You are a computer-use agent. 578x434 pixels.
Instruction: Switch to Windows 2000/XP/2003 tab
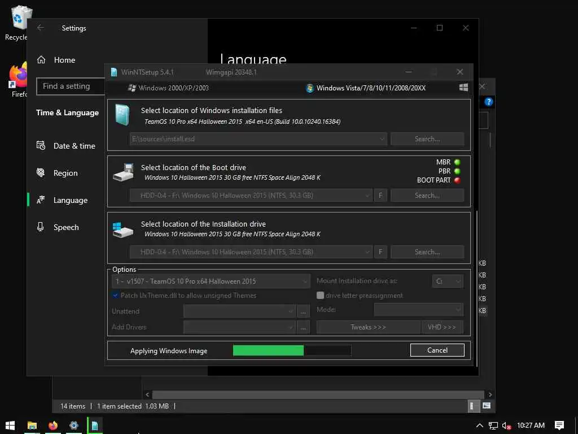pos(168,88)
